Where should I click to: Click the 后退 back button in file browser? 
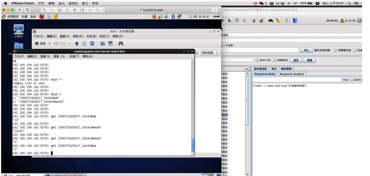[x=40, y=43]
